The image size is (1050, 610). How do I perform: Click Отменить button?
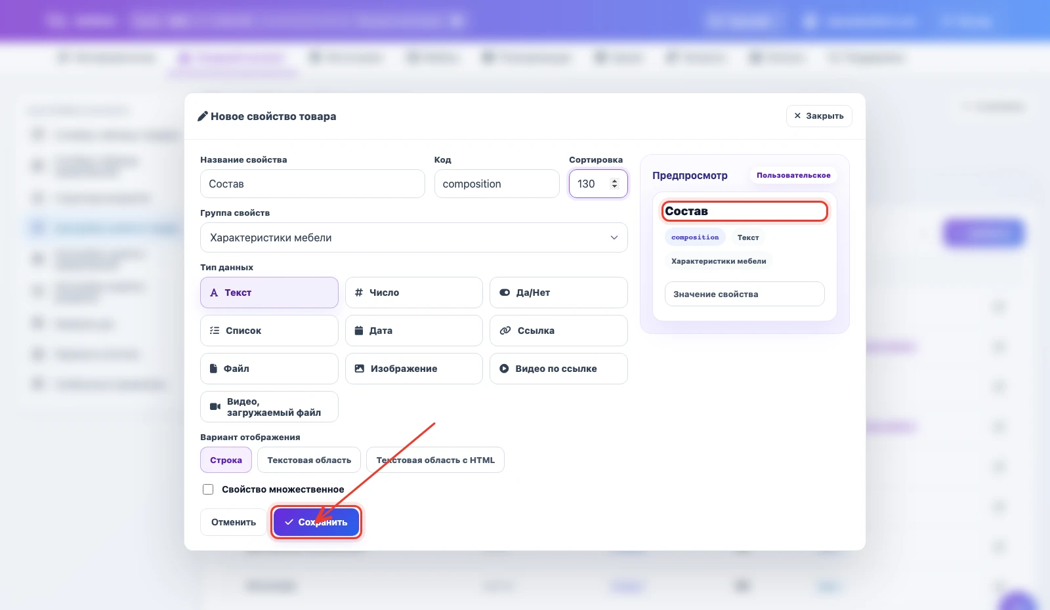click(234, 522)
